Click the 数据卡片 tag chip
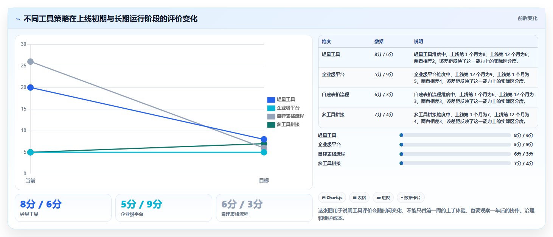 (411, 198)
